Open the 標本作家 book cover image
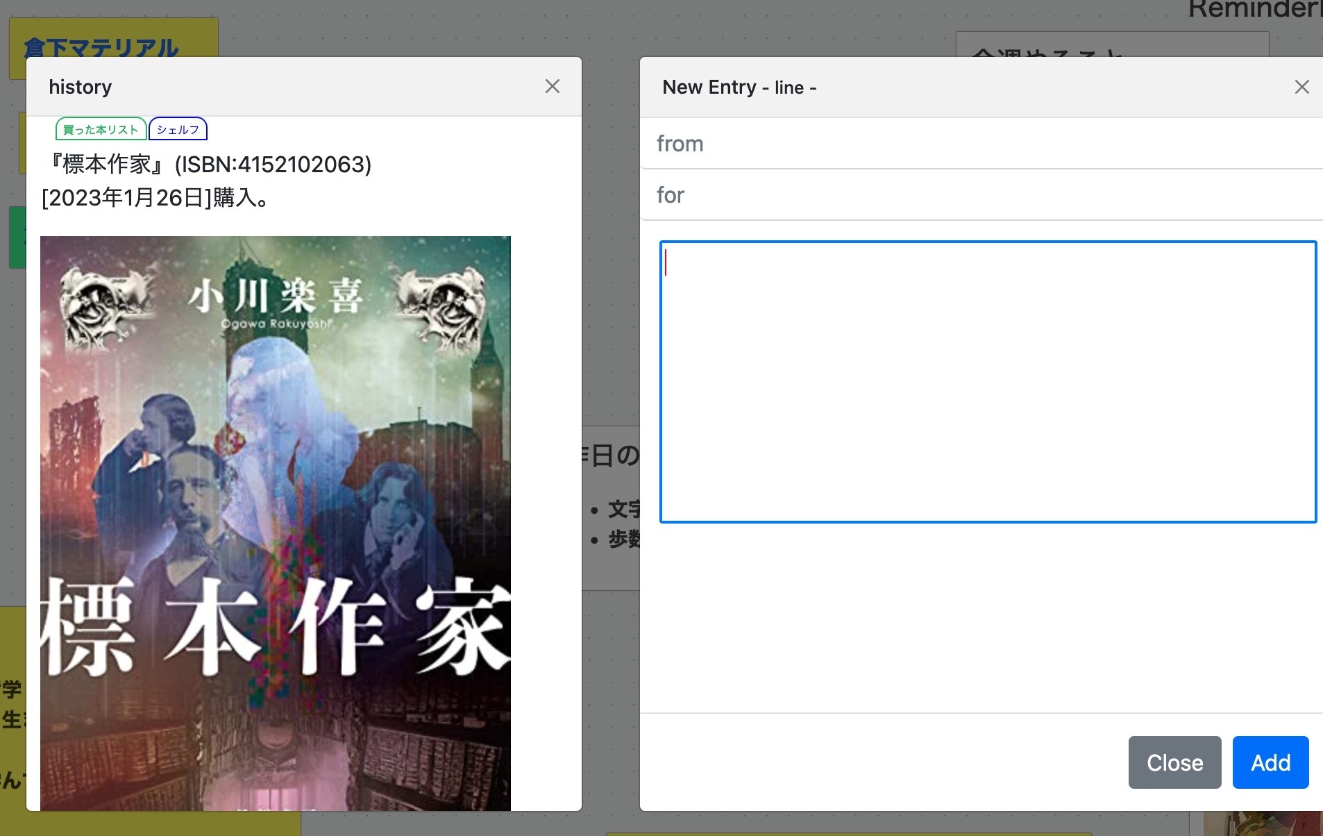Image resolution: width=1323 pixels, height=836 pixels. pyautogui.click(x=276, y=524)
